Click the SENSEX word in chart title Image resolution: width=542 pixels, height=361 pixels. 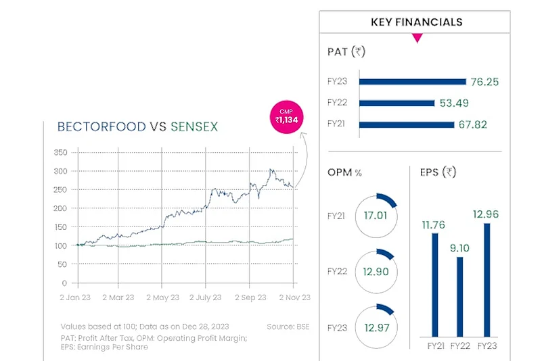[194, 126]
